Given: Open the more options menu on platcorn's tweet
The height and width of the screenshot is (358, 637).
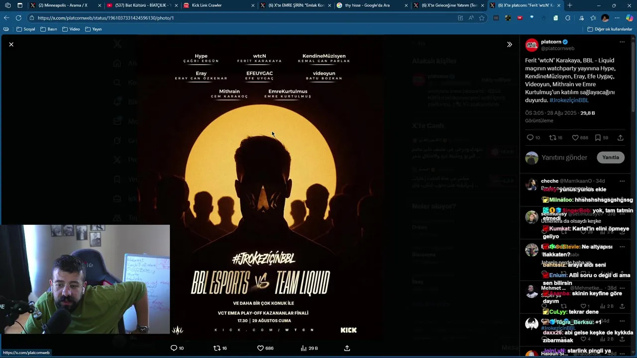Looking at the screenshot, I should [x=622, y=42].
